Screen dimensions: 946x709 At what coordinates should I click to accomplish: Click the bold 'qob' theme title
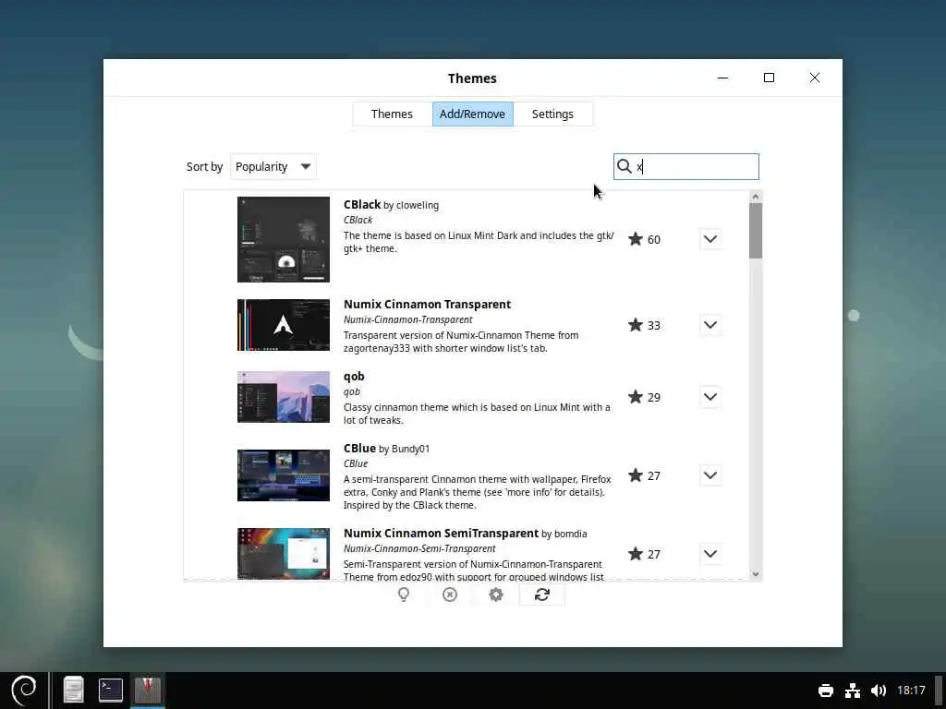point(354,377)
